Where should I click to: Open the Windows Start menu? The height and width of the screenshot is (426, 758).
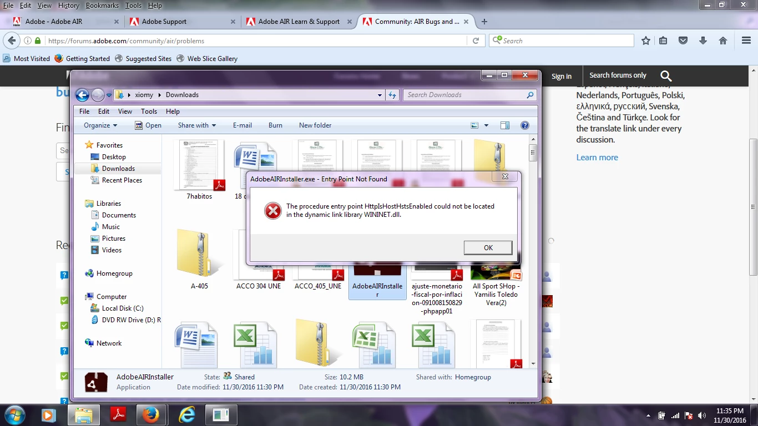(x=14, y=414)
